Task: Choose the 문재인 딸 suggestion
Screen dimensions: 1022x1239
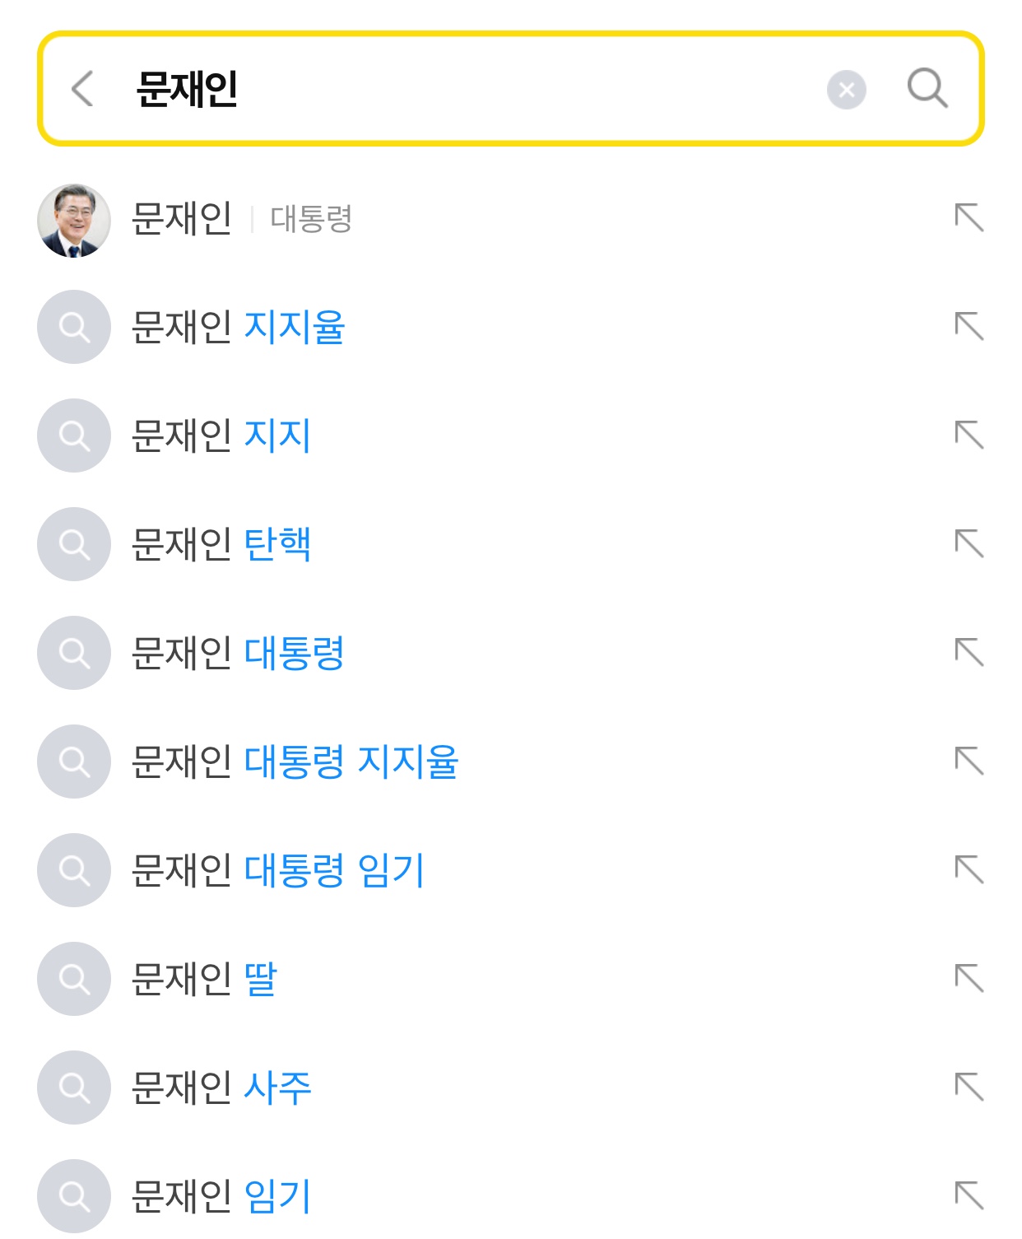Action: coord(204,979)
